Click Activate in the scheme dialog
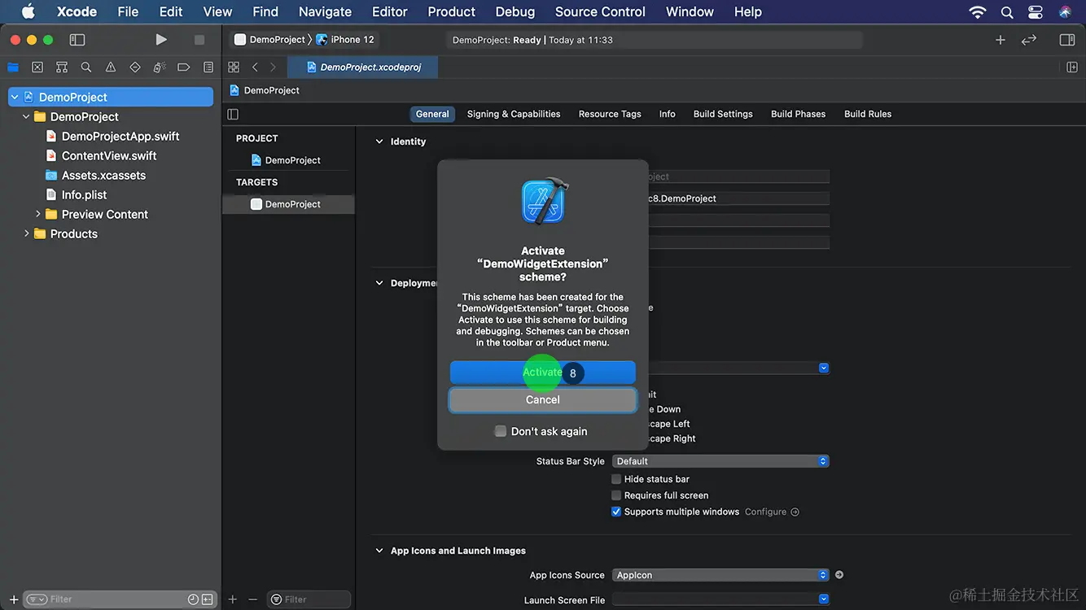The width and height of the screenshot is (1086, 610). point(542,373)
